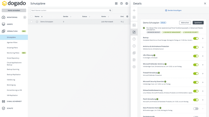The height and width of the screenshot is (117, 209).
Task: Disable the Backup toggle
Action: (x=196, y=38)
